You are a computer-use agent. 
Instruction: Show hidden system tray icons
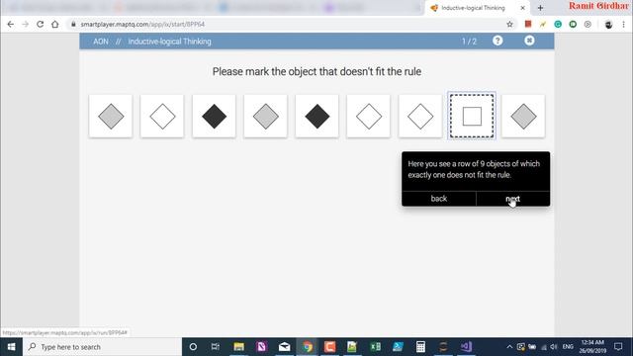(x=509, y=347)
